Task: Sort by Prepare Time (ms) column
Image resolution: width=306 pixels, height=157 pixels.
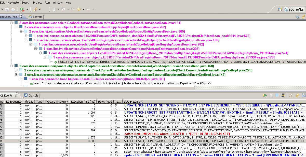Action: (x=56, y=101)
